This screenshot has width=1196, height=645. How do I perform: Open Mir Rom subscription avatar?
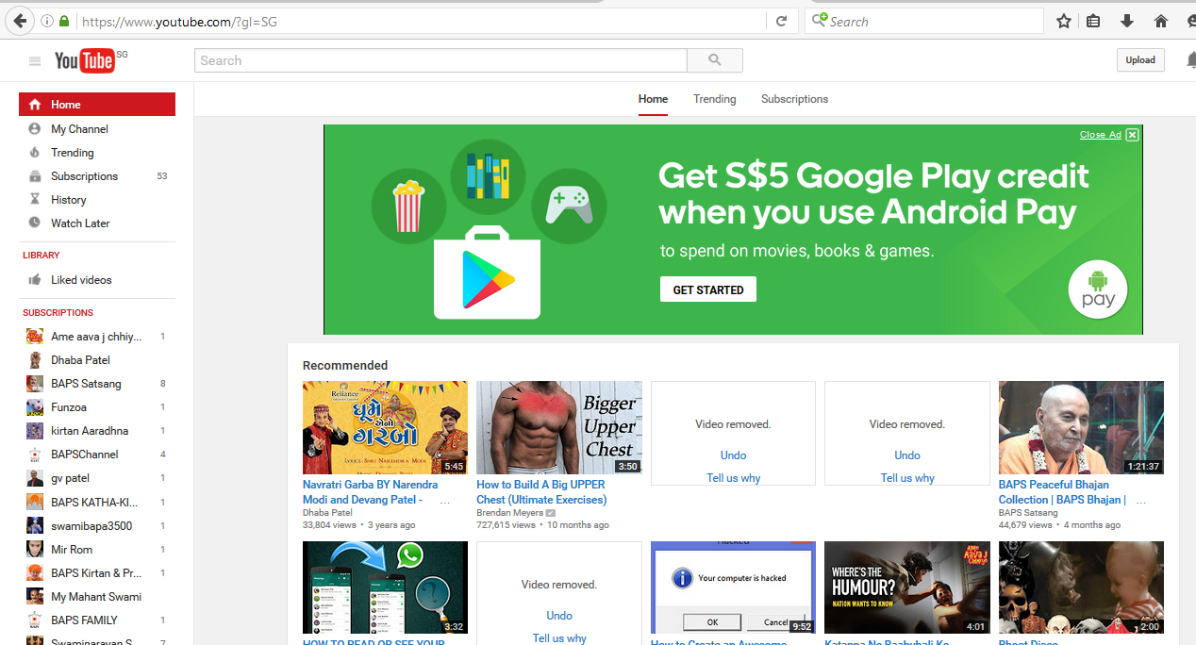(35, 549)
